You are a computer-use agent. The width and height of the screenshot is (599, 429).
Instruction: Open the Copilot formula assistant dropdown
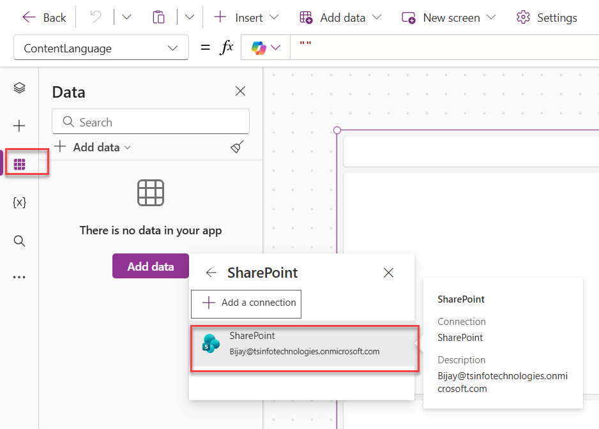(266, 47)
